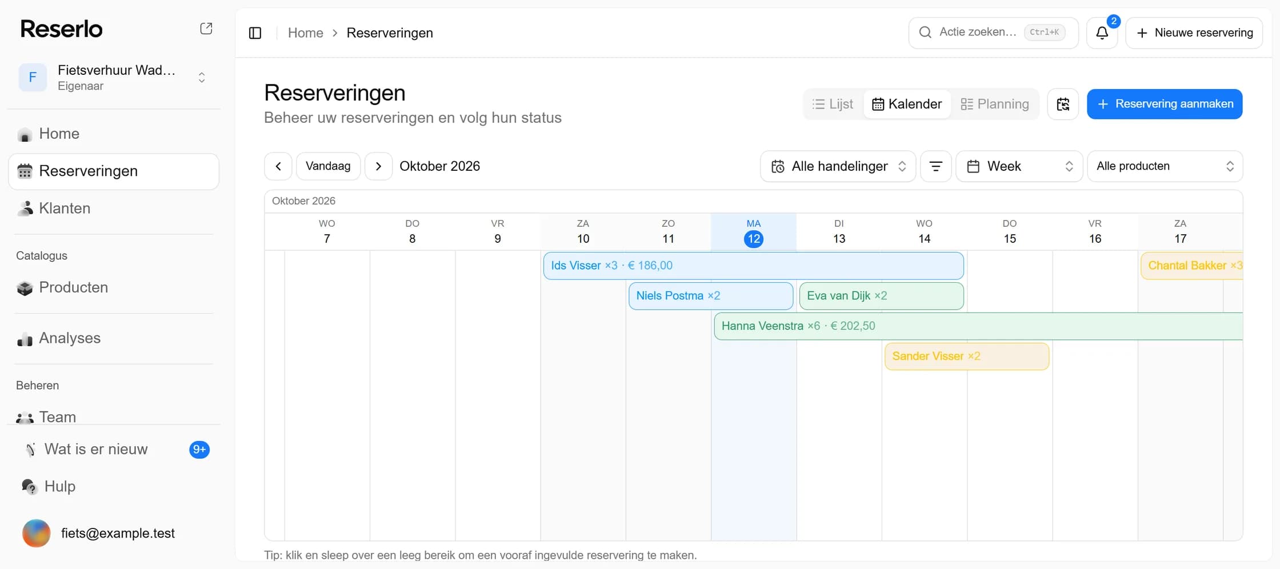Select the WO 7 day header
The image size is (1280, 569).
tap(327, 232)
